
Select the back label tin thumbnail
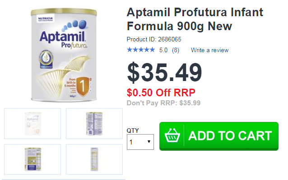point(94,124)
